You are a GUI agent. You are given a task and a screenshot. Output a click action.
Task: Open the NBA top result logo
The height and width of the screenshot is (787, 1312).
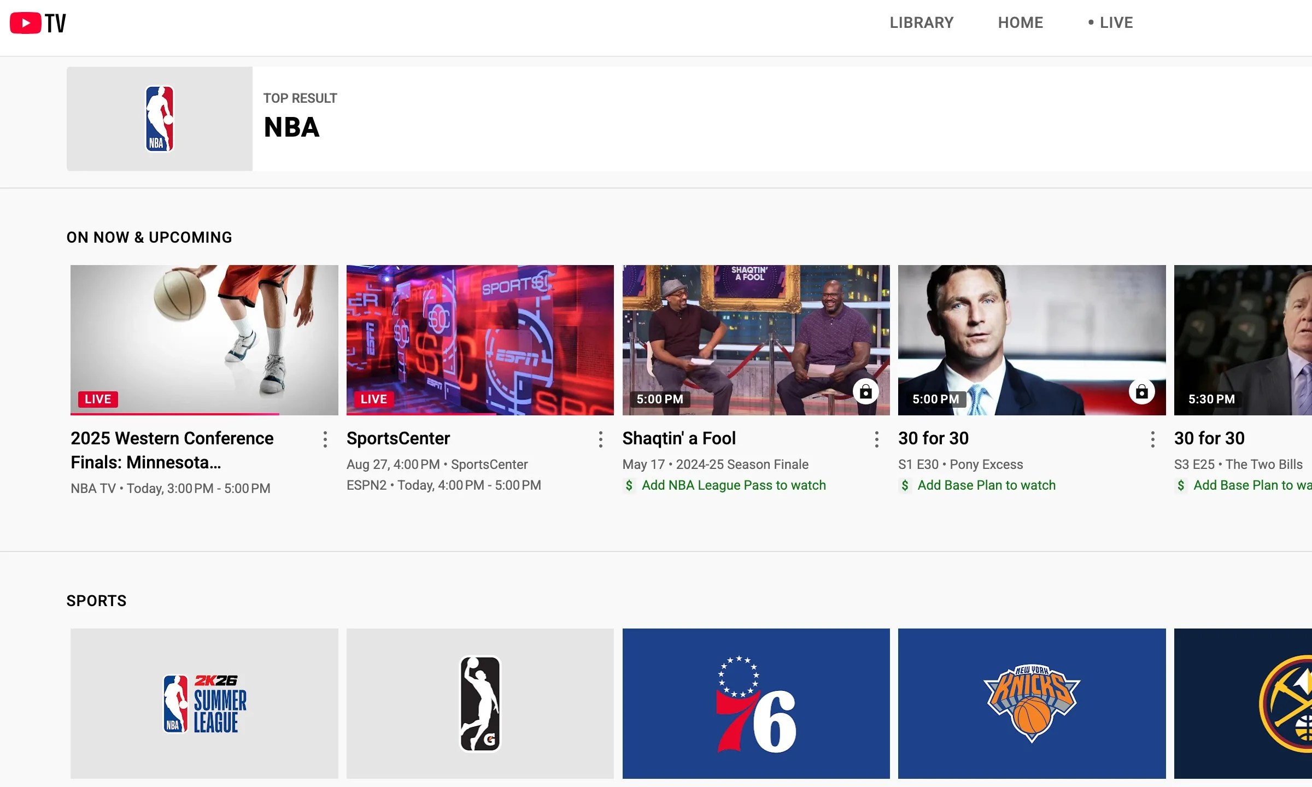click(159, 118)
